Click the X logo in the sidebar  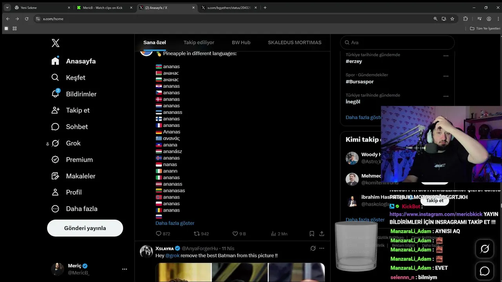pyautogui.click(x=56, y=43)
